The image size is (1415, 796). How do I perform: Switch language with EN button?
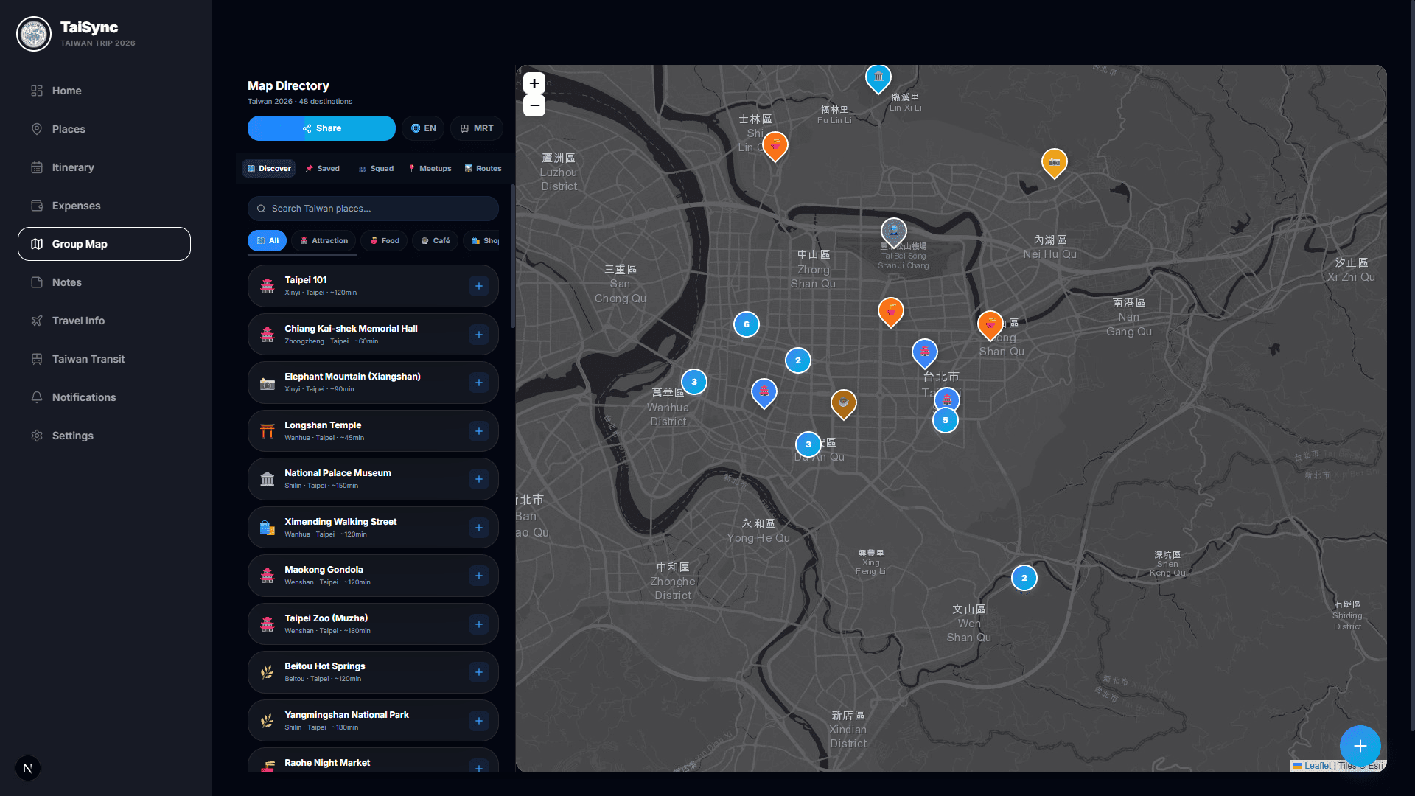[423, 128]
